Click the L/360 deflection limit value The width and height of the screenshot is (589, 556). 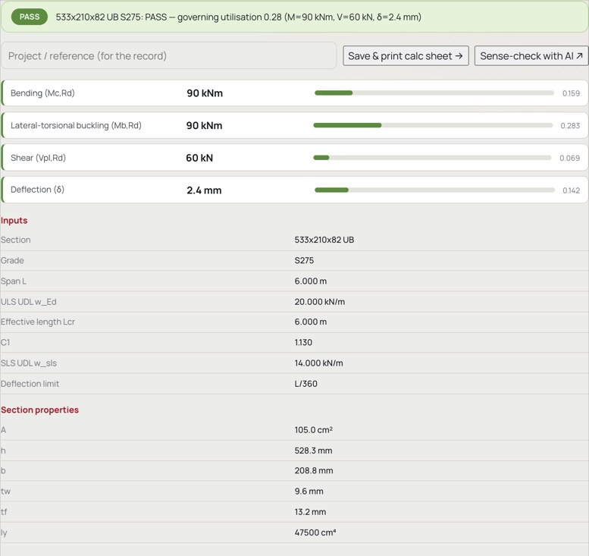pos(305,384)
